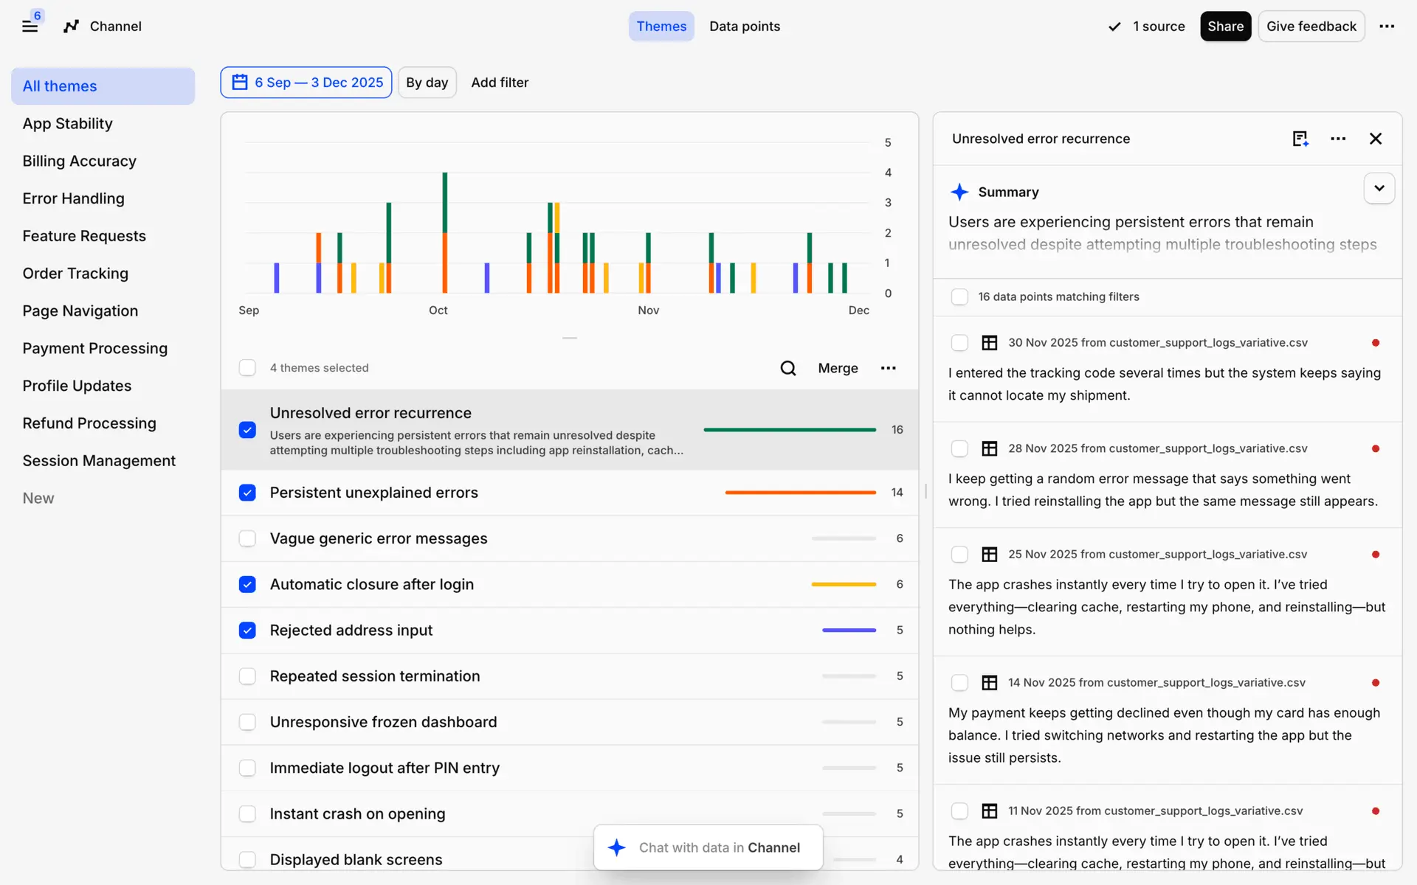Image resolution: width=1417 pixels, height=885 pixels.
Task: Click the table icon on 30 Nov data point
Action: [x=989, y=343]
